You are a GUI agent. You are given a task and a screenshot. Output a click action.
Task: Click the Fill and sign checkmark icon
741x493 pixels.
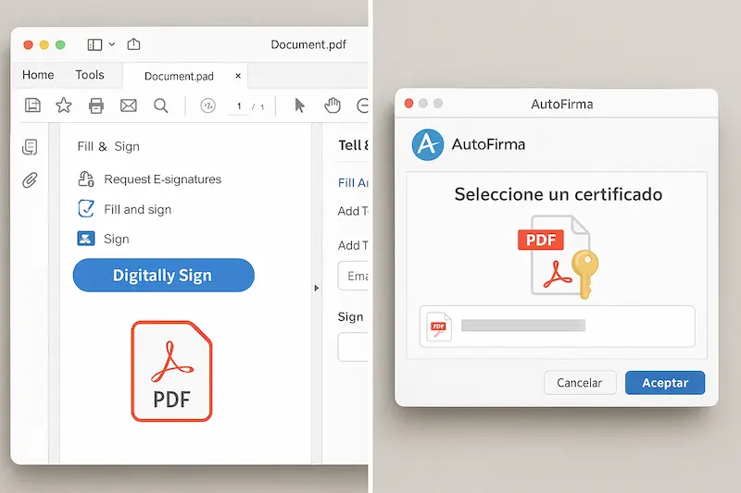[86, 208]
